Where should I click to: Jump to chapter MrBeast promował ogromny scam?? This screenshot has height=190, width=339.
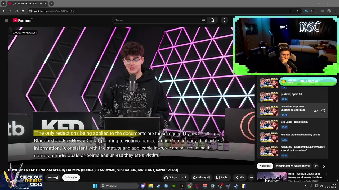(x=293, y=137)
